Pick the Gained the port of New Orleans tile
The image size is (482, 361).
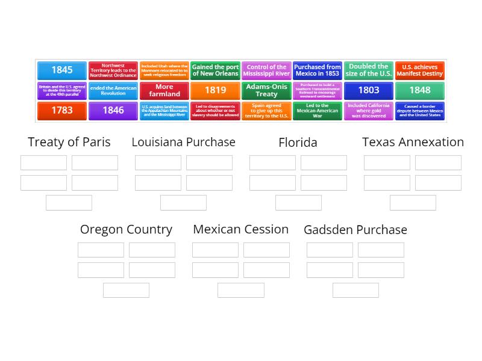pyautogui.click(x=215, y=70)
